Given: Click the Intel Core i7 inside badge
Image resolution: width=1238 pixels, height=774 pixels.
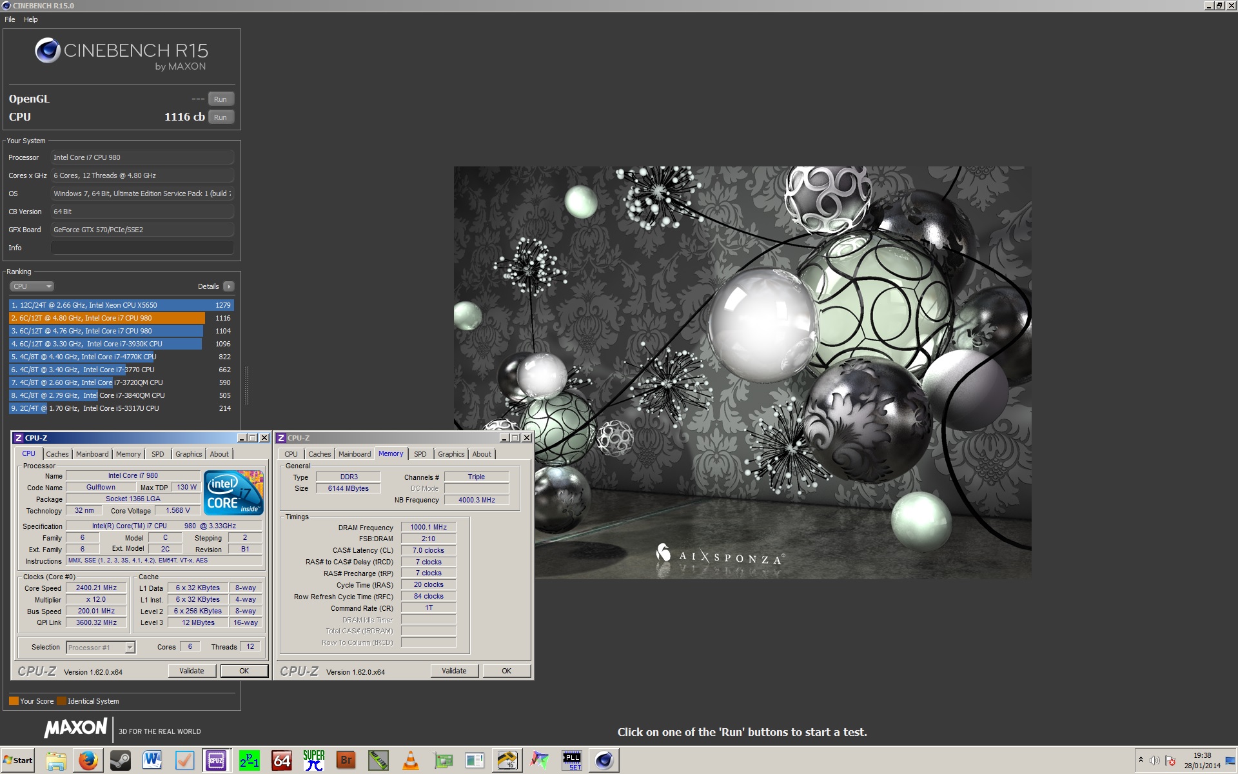Looking at the screenshot, I should pos(233,492).
